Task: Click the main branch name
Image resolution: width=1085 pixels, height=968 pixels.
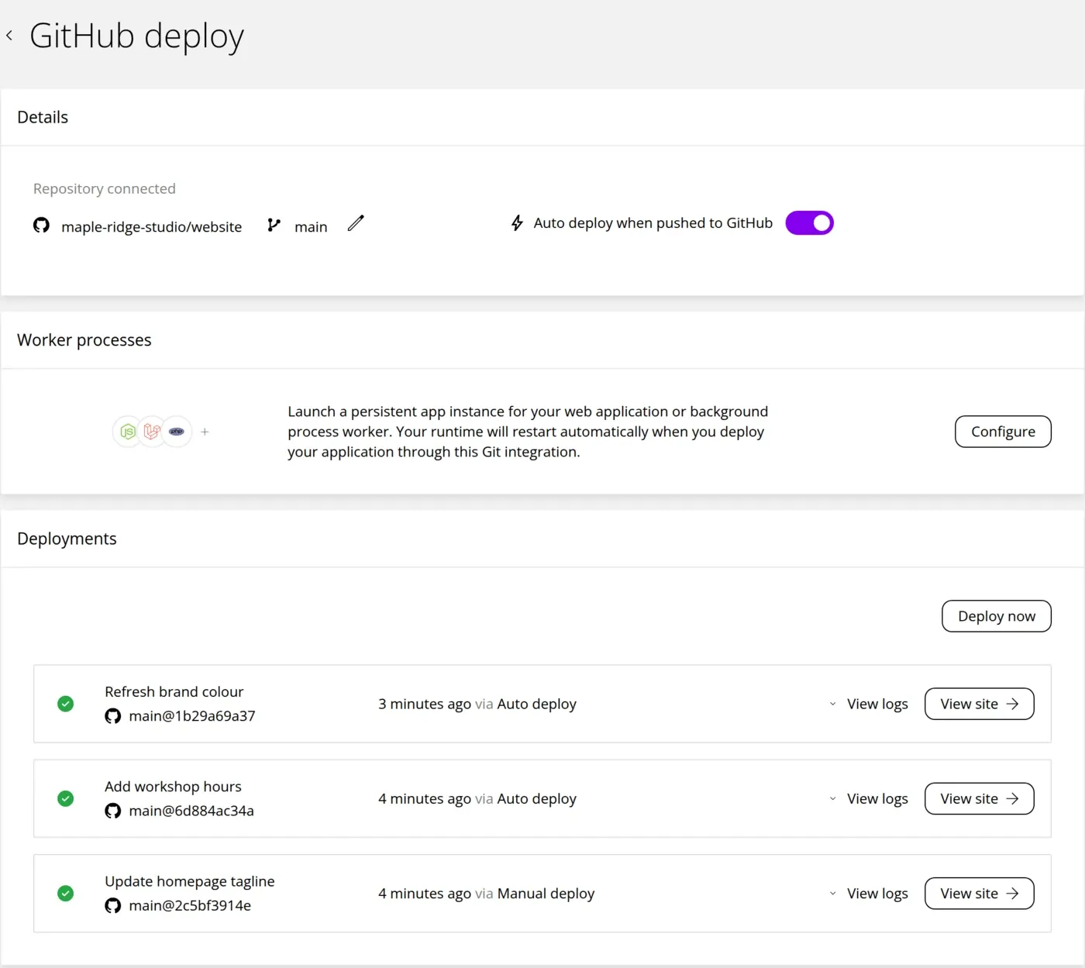Action: pyautogui.click(x=311, y=226)
